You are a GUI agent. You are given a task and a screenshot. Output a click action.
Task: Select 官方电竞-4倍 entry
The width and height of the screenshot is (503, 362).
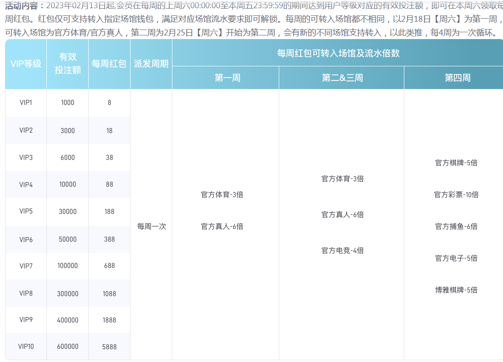[342, 250]
